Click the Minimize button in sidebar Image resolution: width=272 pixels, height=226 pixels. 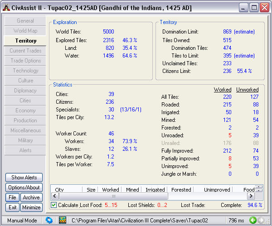31,207
